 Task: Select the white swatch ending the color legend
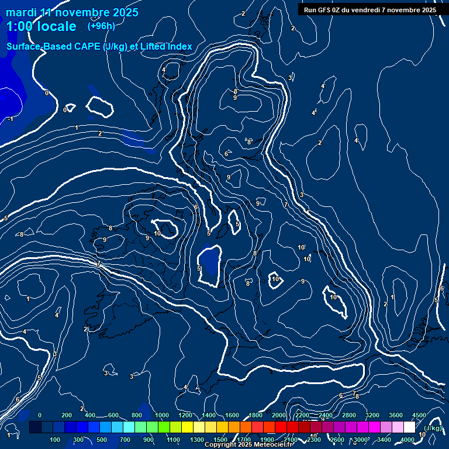[409, 427]
